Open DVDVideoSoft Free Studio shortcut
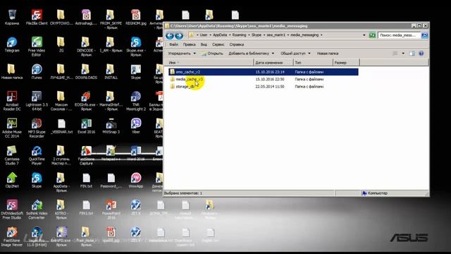 tap(12, 210)
